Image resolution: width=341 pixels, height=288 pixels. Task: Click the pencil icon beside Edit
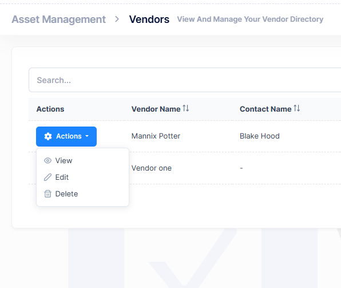pos(47,177)
